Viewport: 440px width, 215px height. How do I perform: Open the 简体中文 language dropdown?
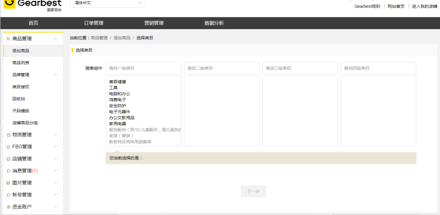[108, 3]
